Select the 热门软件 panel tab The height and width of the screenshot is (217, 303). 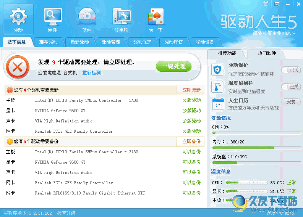click(x=267, y=53)
